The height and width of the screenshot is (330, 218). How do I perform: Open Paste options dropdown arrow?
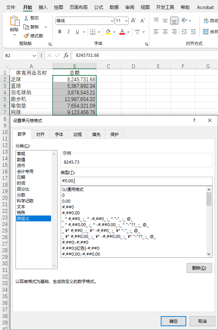14,35
